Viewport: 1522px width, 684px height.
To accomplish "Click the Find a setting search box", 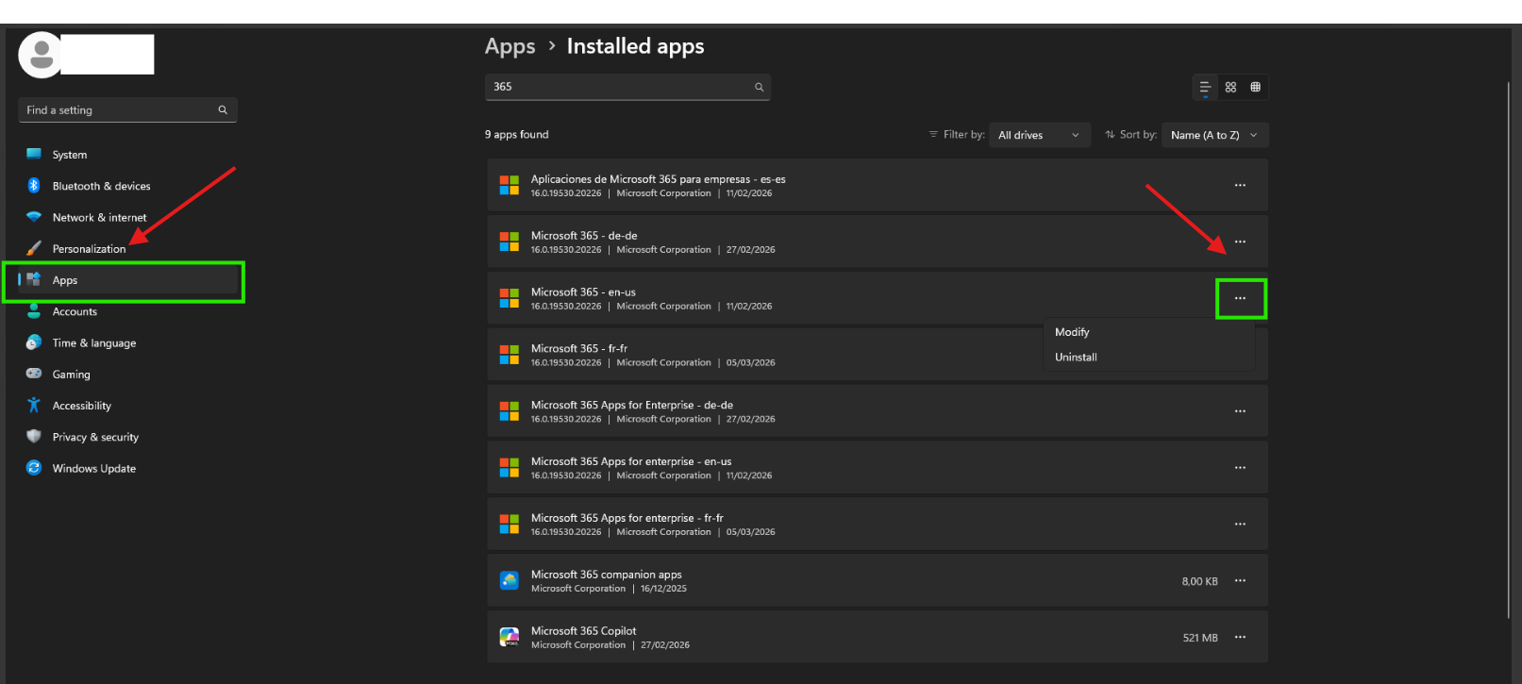I will tap(127, 110).
